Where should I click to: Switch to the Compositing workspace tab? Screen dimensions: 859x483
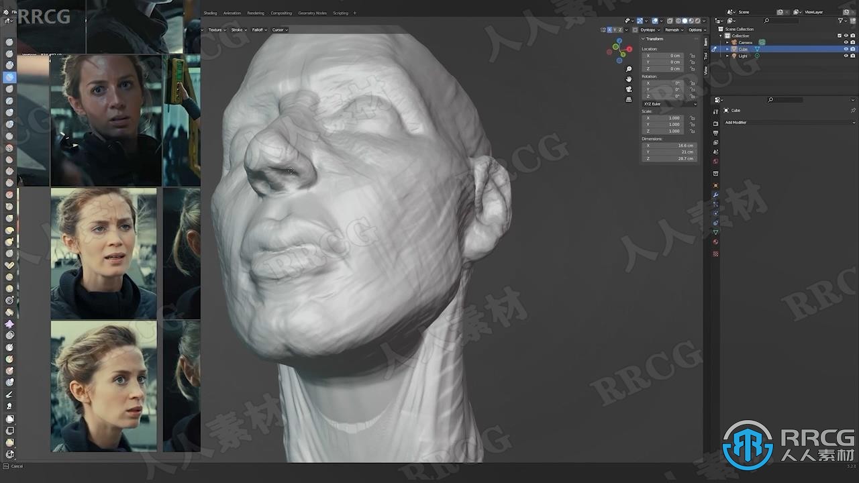tap(281, 13)
